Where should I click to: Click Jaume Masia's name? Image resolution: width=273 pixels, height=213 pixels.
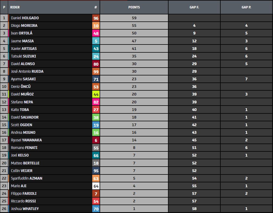[22, 41]
